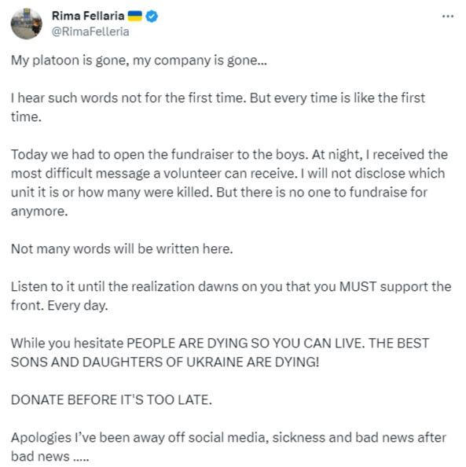Click the phrase "PEOPLE ARE DYING SO YOU CAN LIVE"
The image size is (466, 467).
(244, 344)
